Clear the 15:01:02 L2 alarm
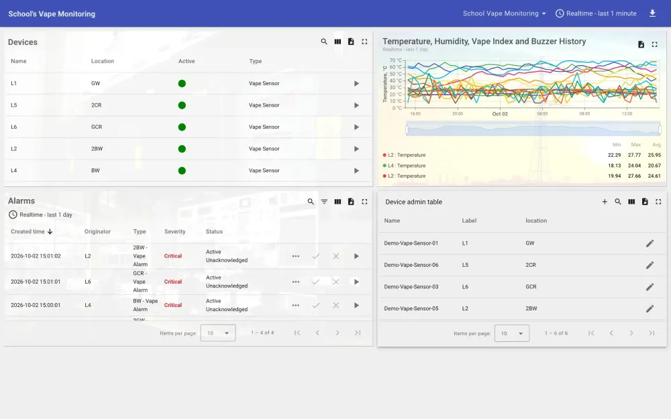Screen dimensions: 671x419 (336, 256)
